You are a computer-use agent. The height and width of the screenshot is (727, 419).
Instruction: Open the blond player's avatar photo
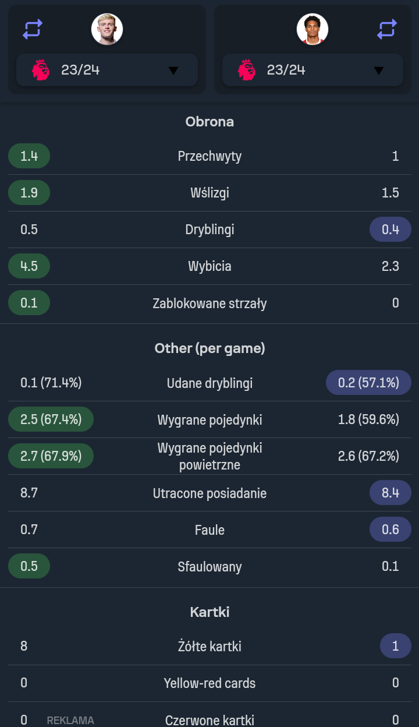(107, 29)
